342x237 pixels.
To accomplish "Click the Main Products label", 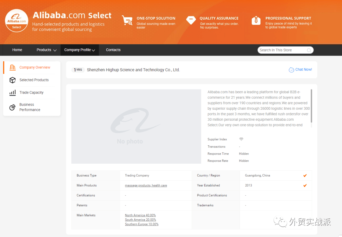I will point(86,185).
